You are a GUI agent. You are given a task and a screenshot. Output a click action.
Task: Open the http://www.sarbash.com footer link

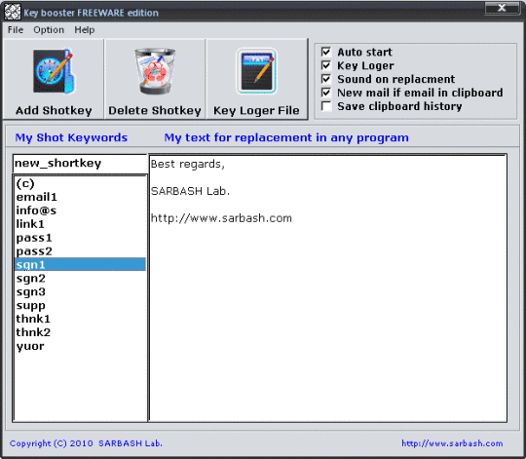[x=452, y=443]
